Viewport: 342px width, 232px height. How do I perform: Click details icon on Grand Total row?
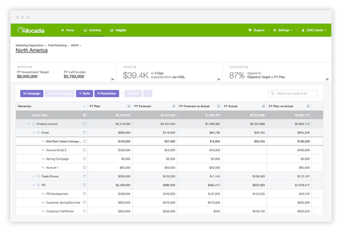pos(84,115)
